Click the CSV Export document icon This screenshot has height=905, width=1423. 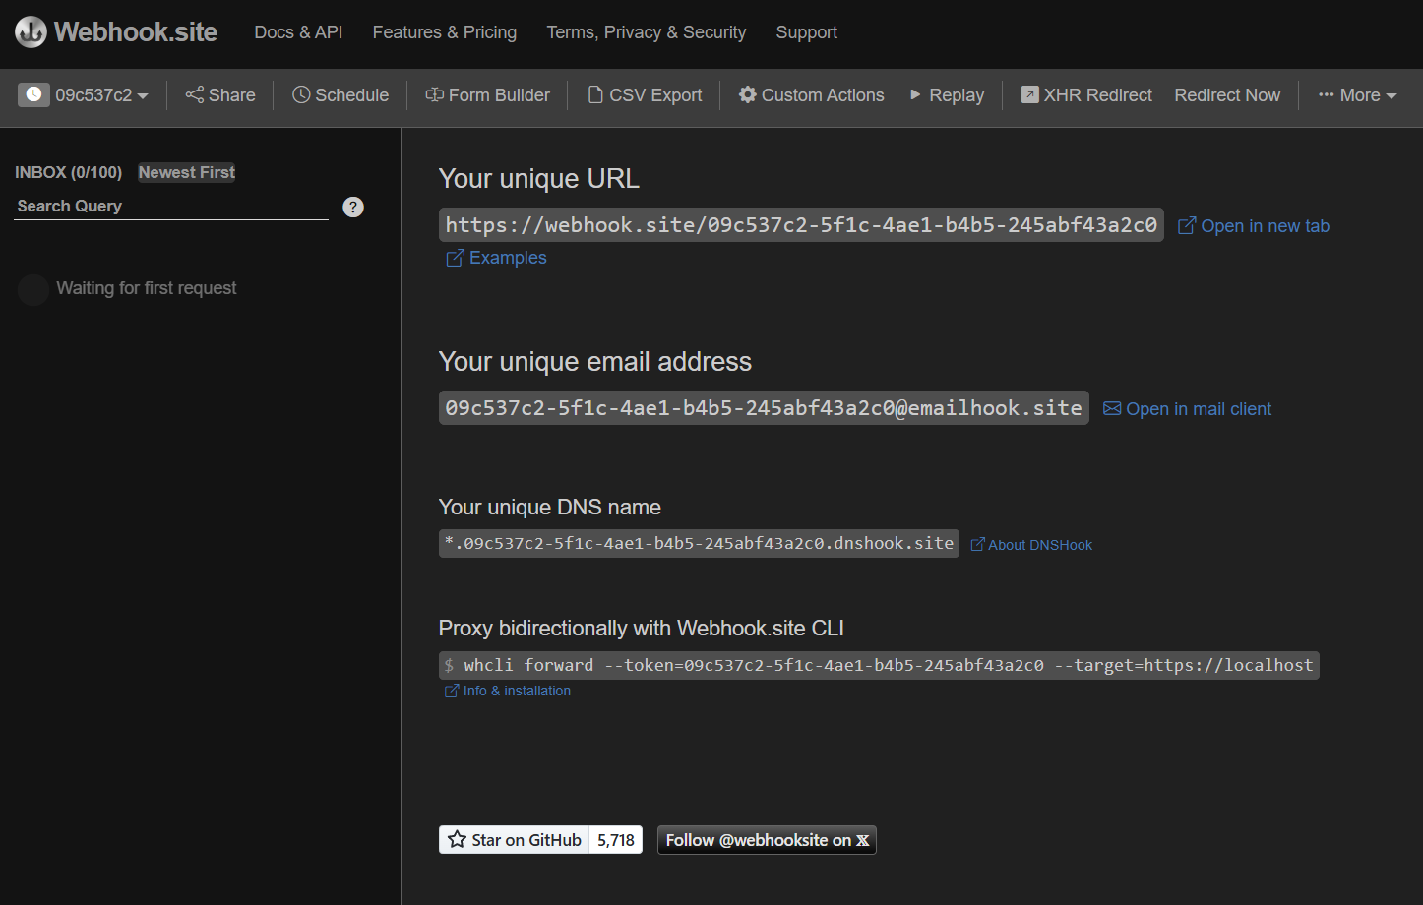[x=595, y=94]
